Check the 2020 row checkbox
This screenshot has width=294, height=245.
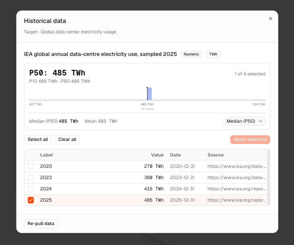[31, 166]
